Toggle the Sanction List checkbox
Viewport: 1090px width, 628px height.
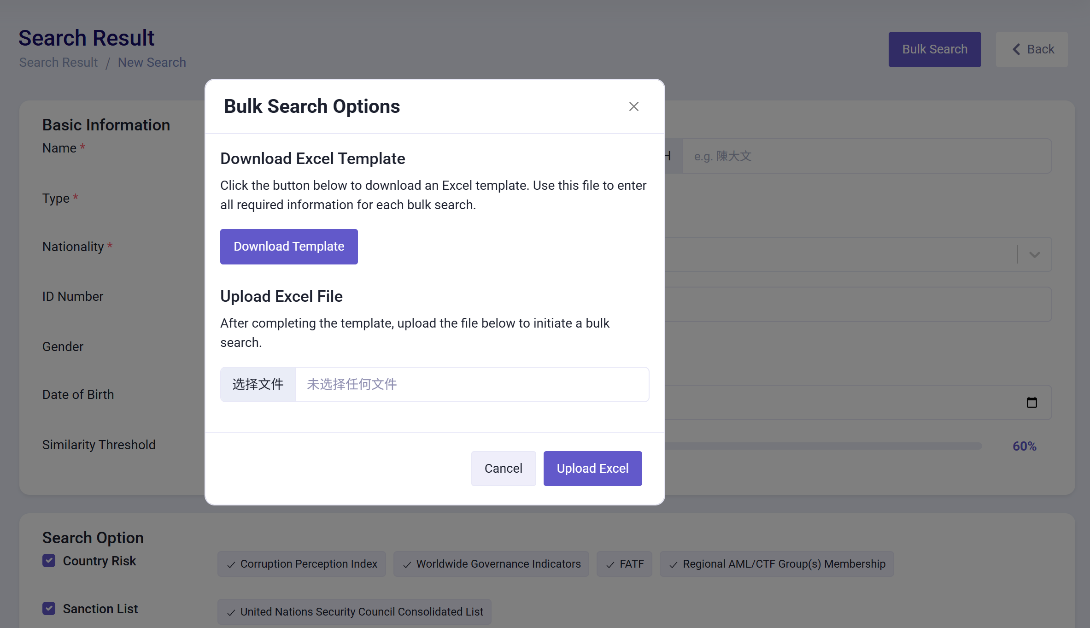point(49,609)
